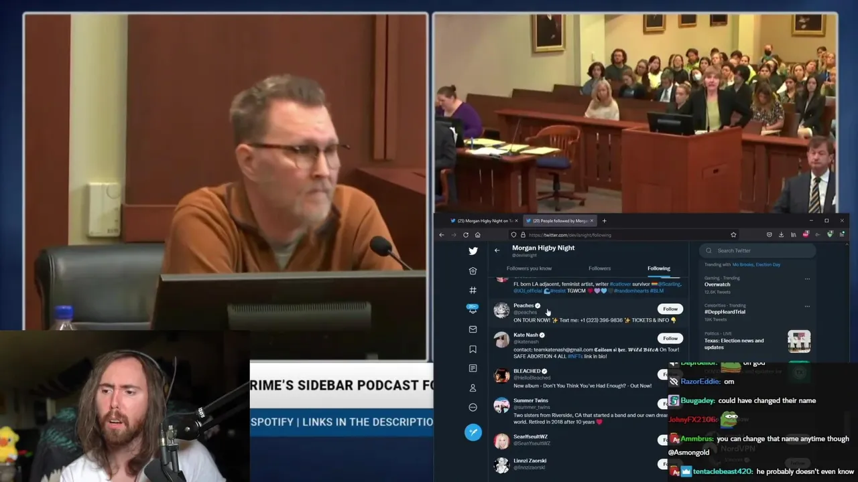Open a new browser tab with plus
The image size is (858, 482).
point(604,221)
